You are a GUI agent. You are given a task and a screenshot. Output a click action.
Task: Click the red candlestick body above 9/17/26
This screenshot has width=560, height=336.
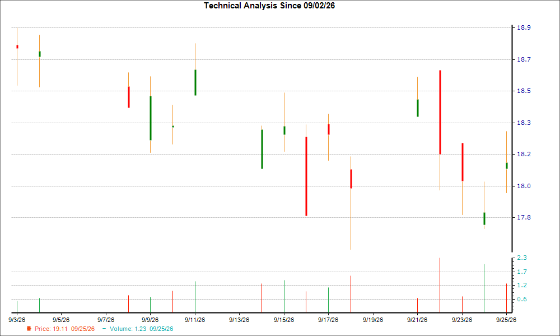point(329,129)
